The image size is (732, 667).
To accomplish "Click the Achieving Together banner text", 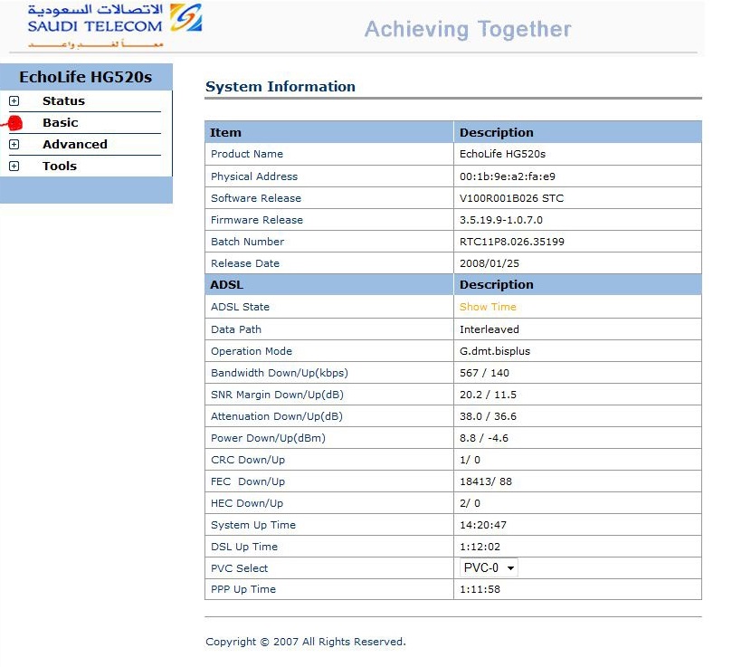I will pyautogui.click(x=468, y=30).
